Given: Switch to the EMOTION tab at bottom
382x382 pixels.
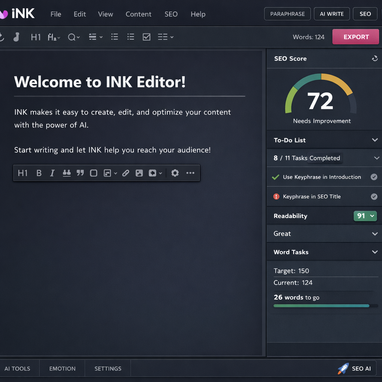Looking at the screenshot, I should [62, 369].
